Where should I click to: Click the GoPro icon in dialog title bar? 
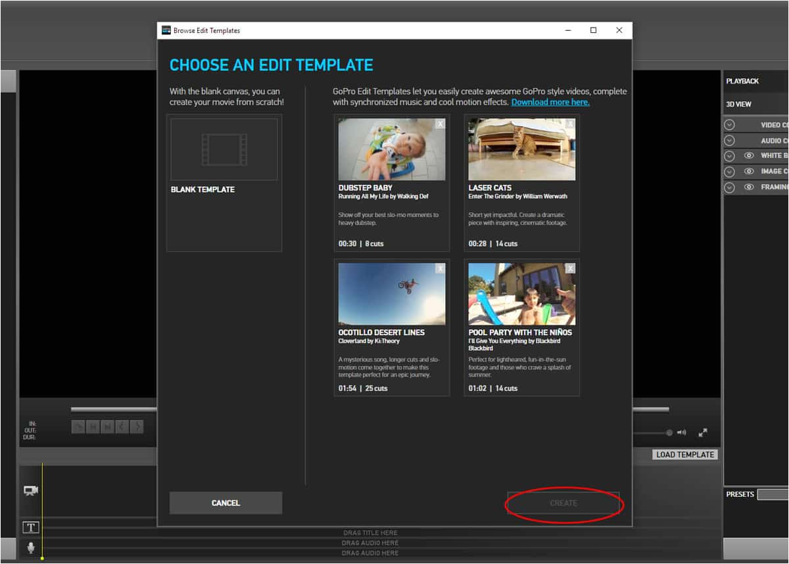(x=166, y=30)
